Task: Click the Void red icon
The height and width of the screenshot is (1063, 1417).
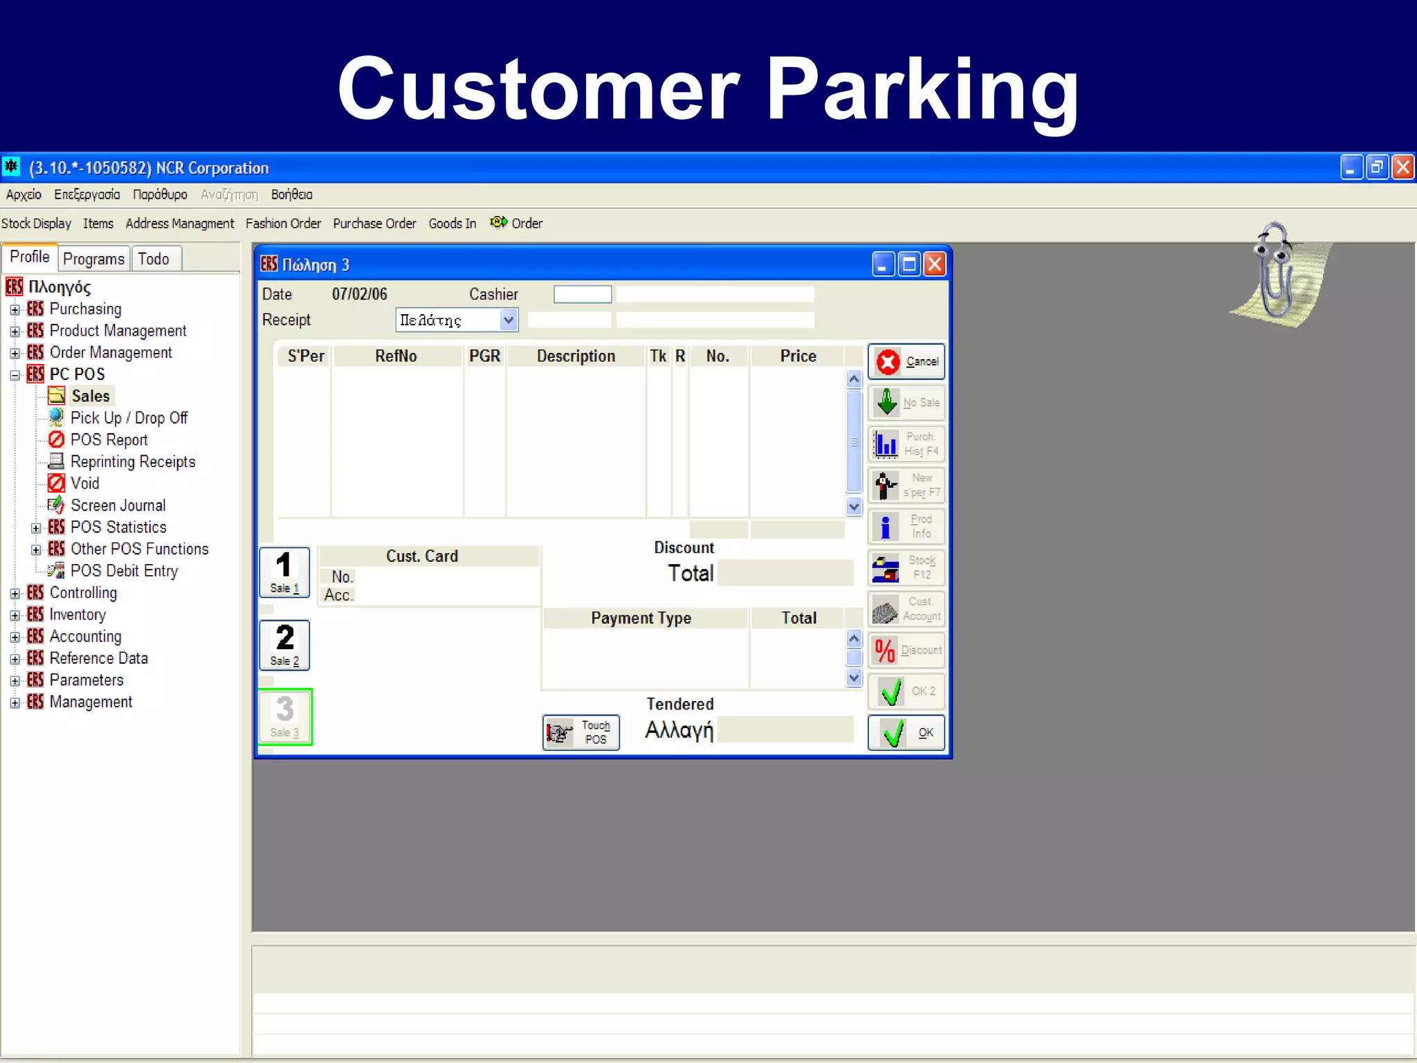Action: (x=57, y=483)
